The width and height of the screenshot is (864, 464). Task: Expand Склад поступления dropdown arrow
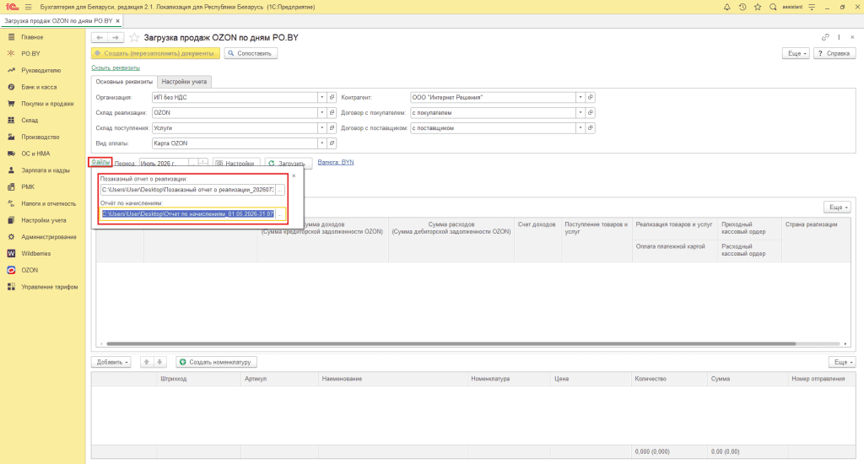(321, 128)
